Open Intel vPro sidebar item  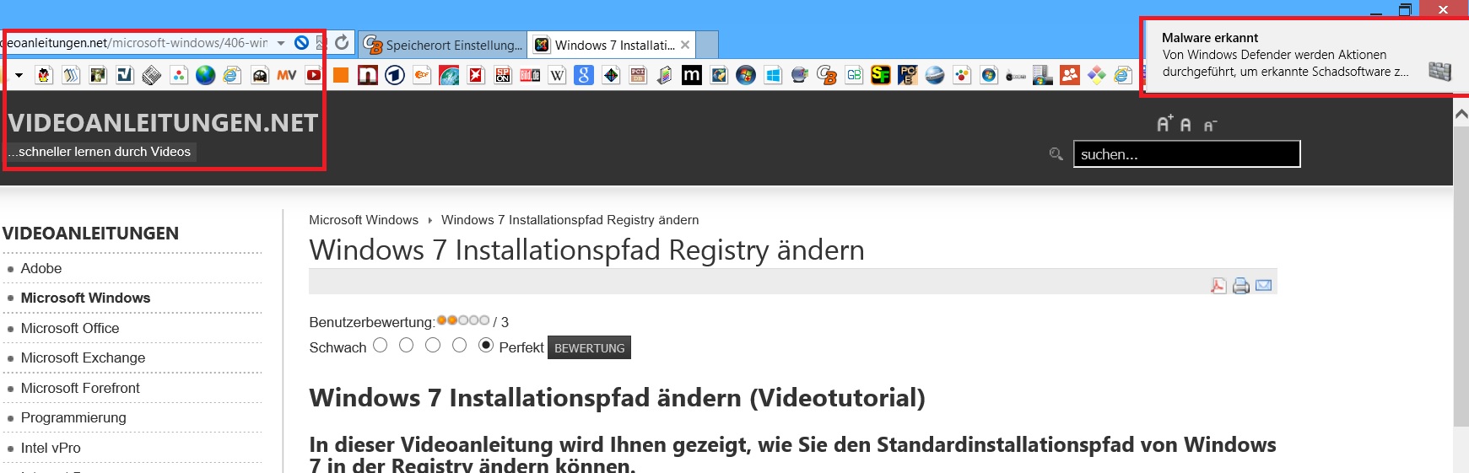(x=51, y=448)
